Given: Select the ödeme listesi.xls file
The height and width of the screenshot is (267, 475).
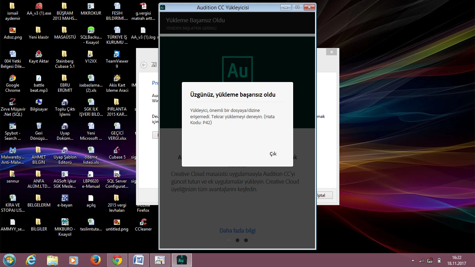Looking at the screenshot, I should pyautogui.click(x=91, y=155).
